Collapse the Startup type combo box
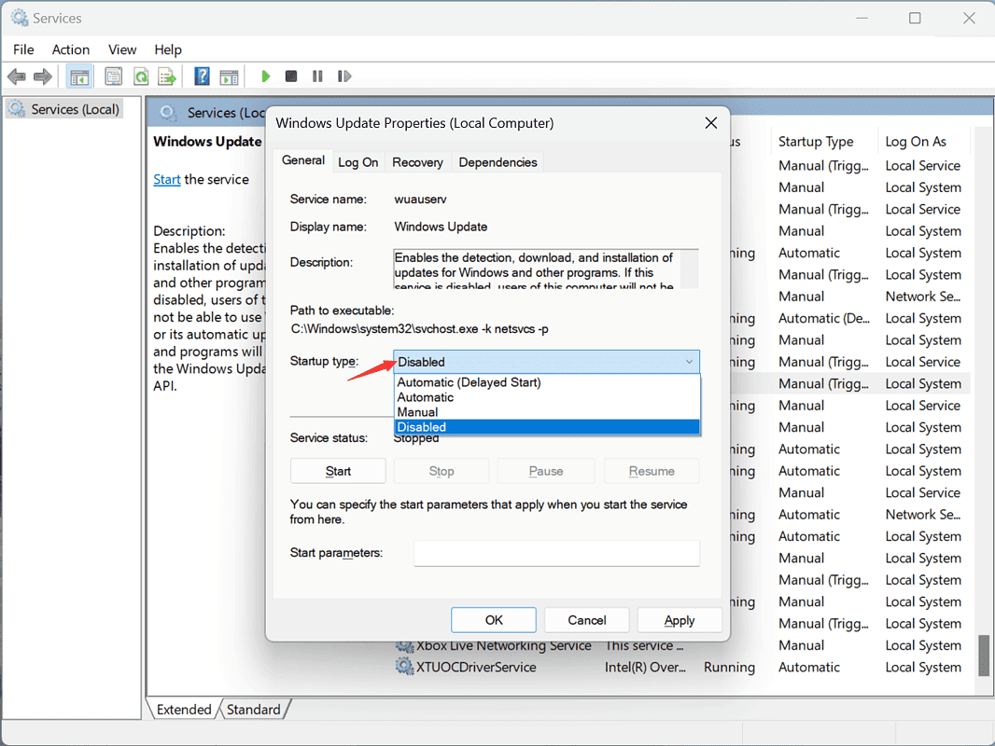Viewport: 995px width, 746px height. [x=546, y=362]
